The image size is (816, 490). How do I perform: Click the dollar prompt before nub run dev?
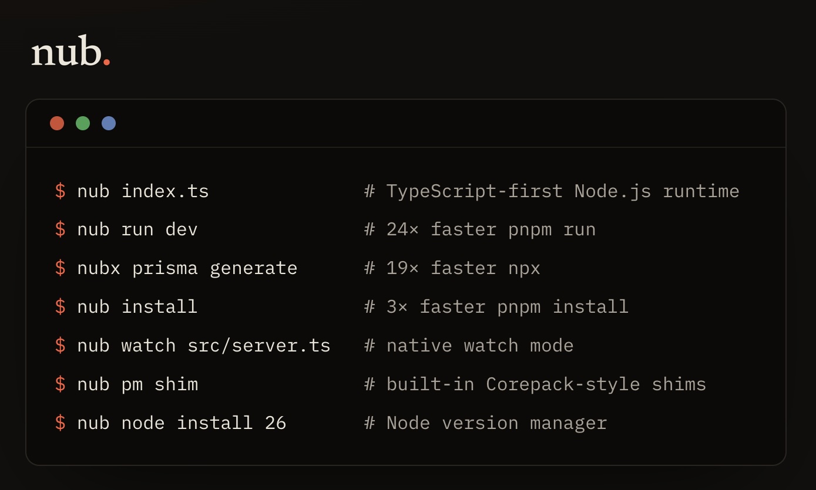(60, 229)
